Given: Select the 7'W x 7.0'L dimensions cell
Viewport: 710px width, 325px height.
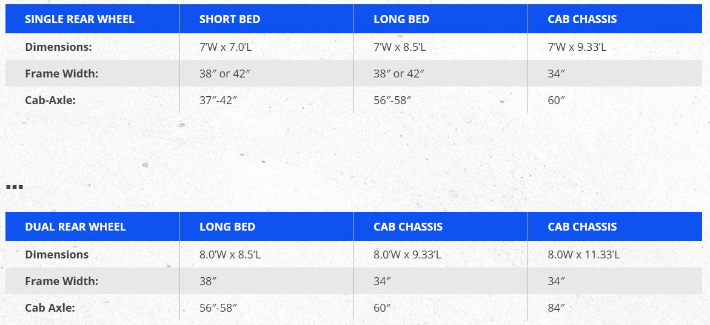Looking at the screenshot, I should (225, 47).
